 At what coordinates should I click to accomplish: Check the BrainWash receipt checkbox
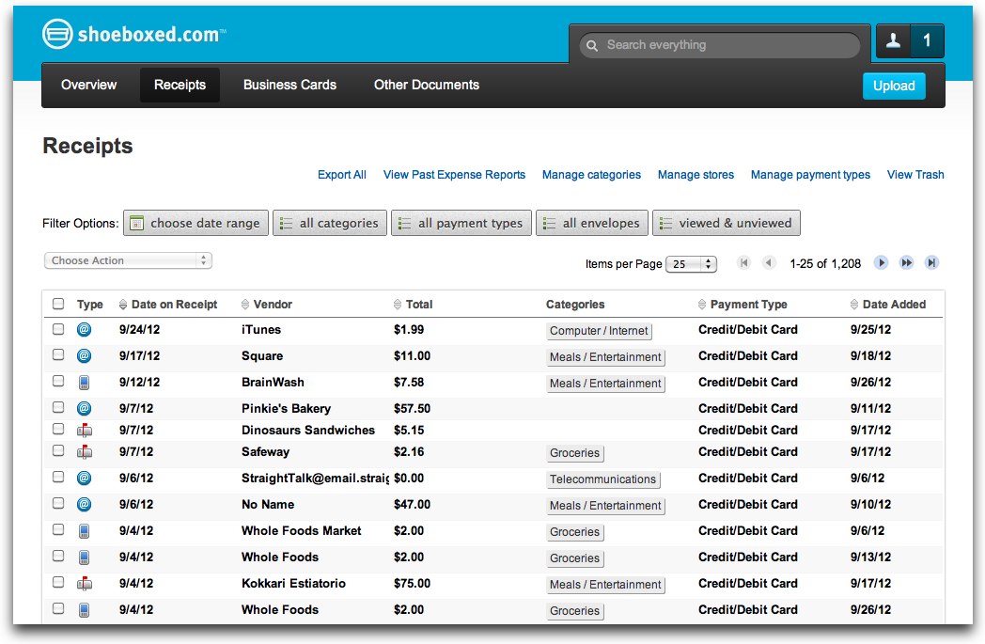tap(58, 381)
